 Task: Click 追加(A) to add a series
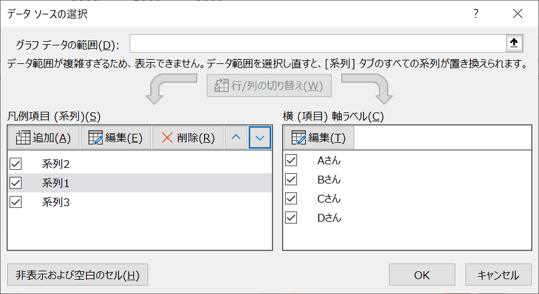44,137
